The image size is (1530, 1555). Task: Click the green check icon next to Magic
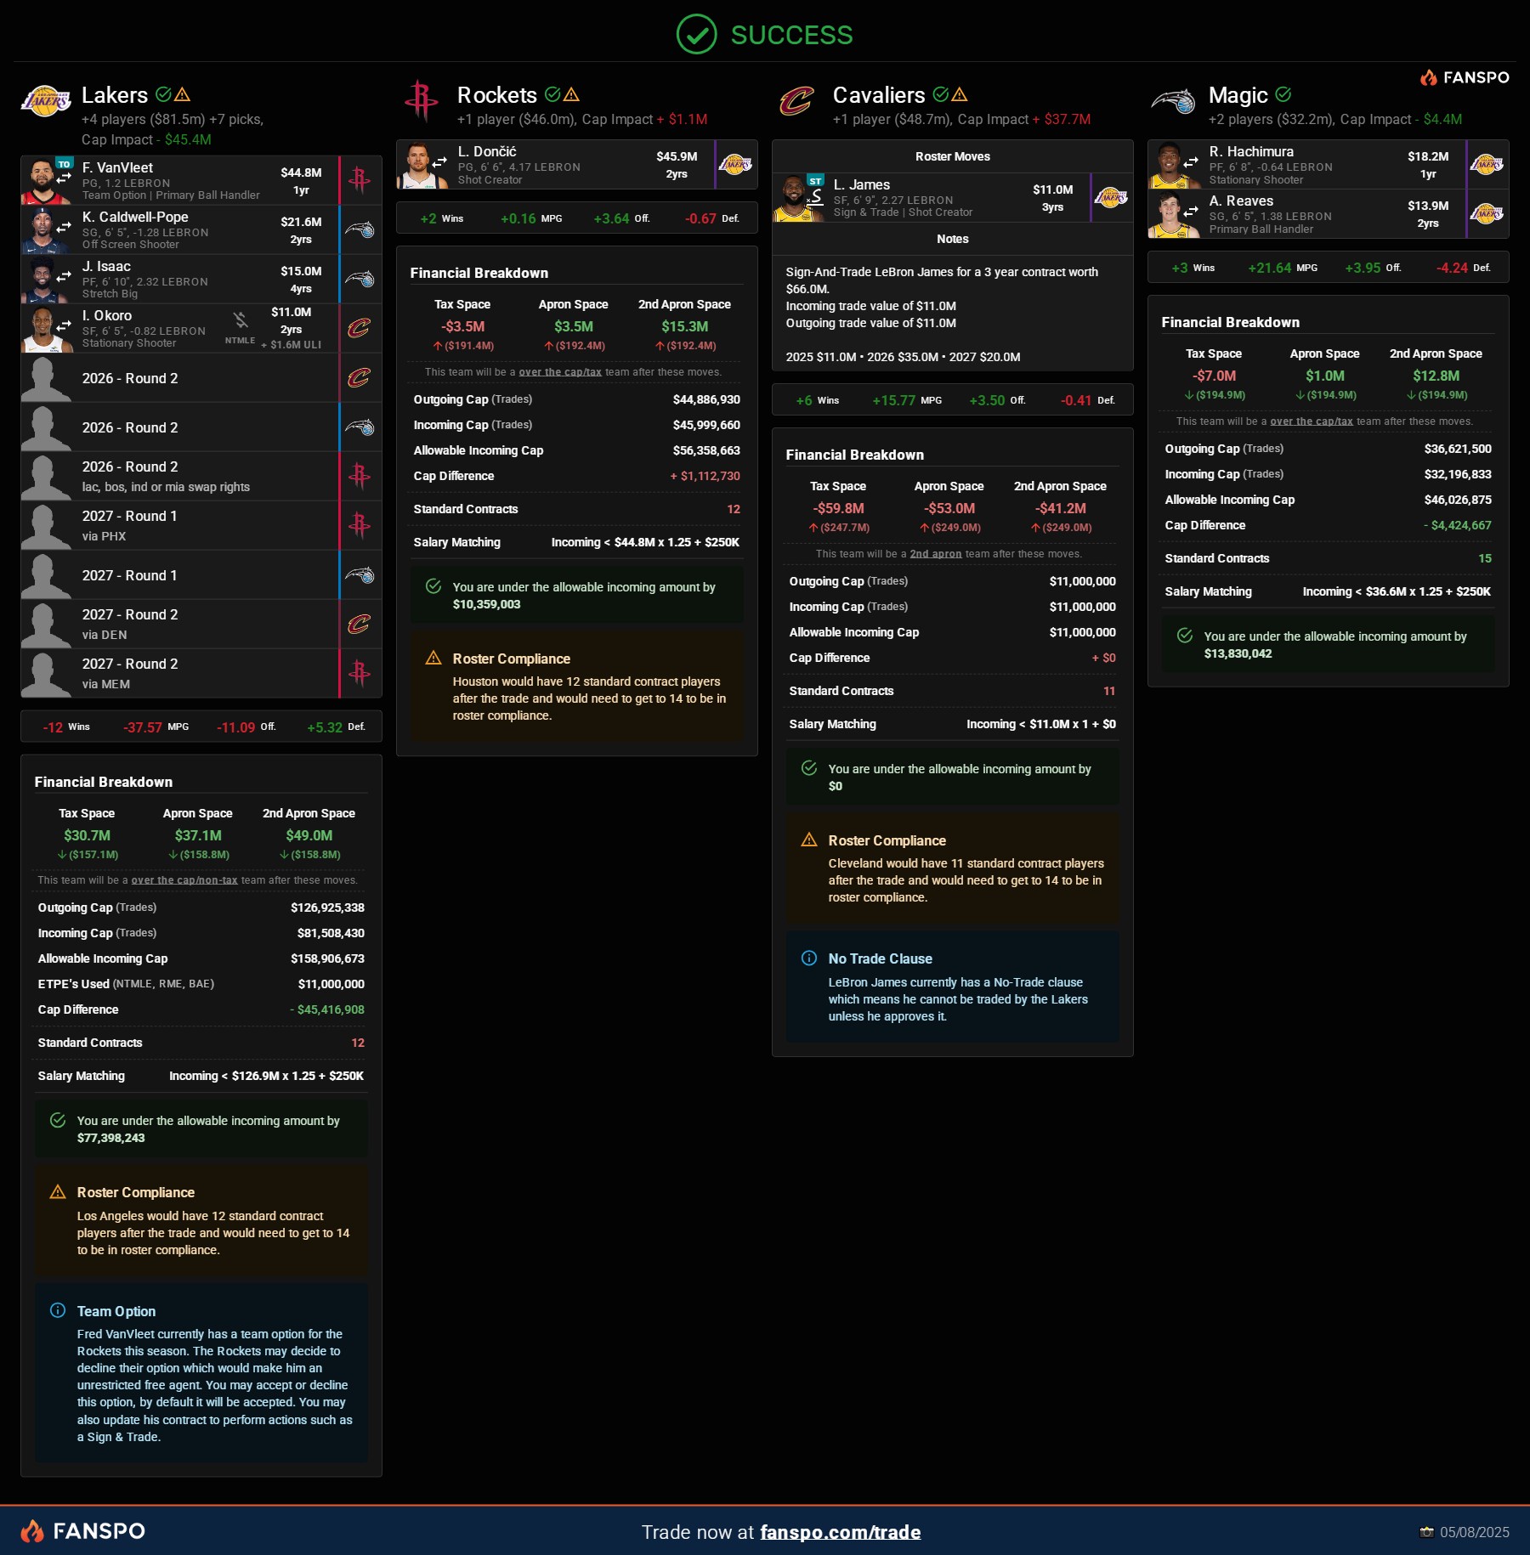[x=1283, y=94]
